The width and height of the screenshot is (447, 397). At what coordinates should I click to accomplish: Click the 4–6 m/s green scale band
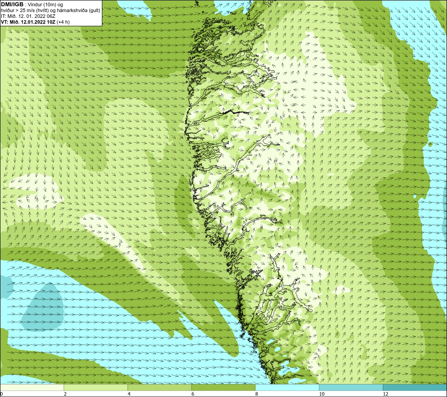(x=160, y=387)
